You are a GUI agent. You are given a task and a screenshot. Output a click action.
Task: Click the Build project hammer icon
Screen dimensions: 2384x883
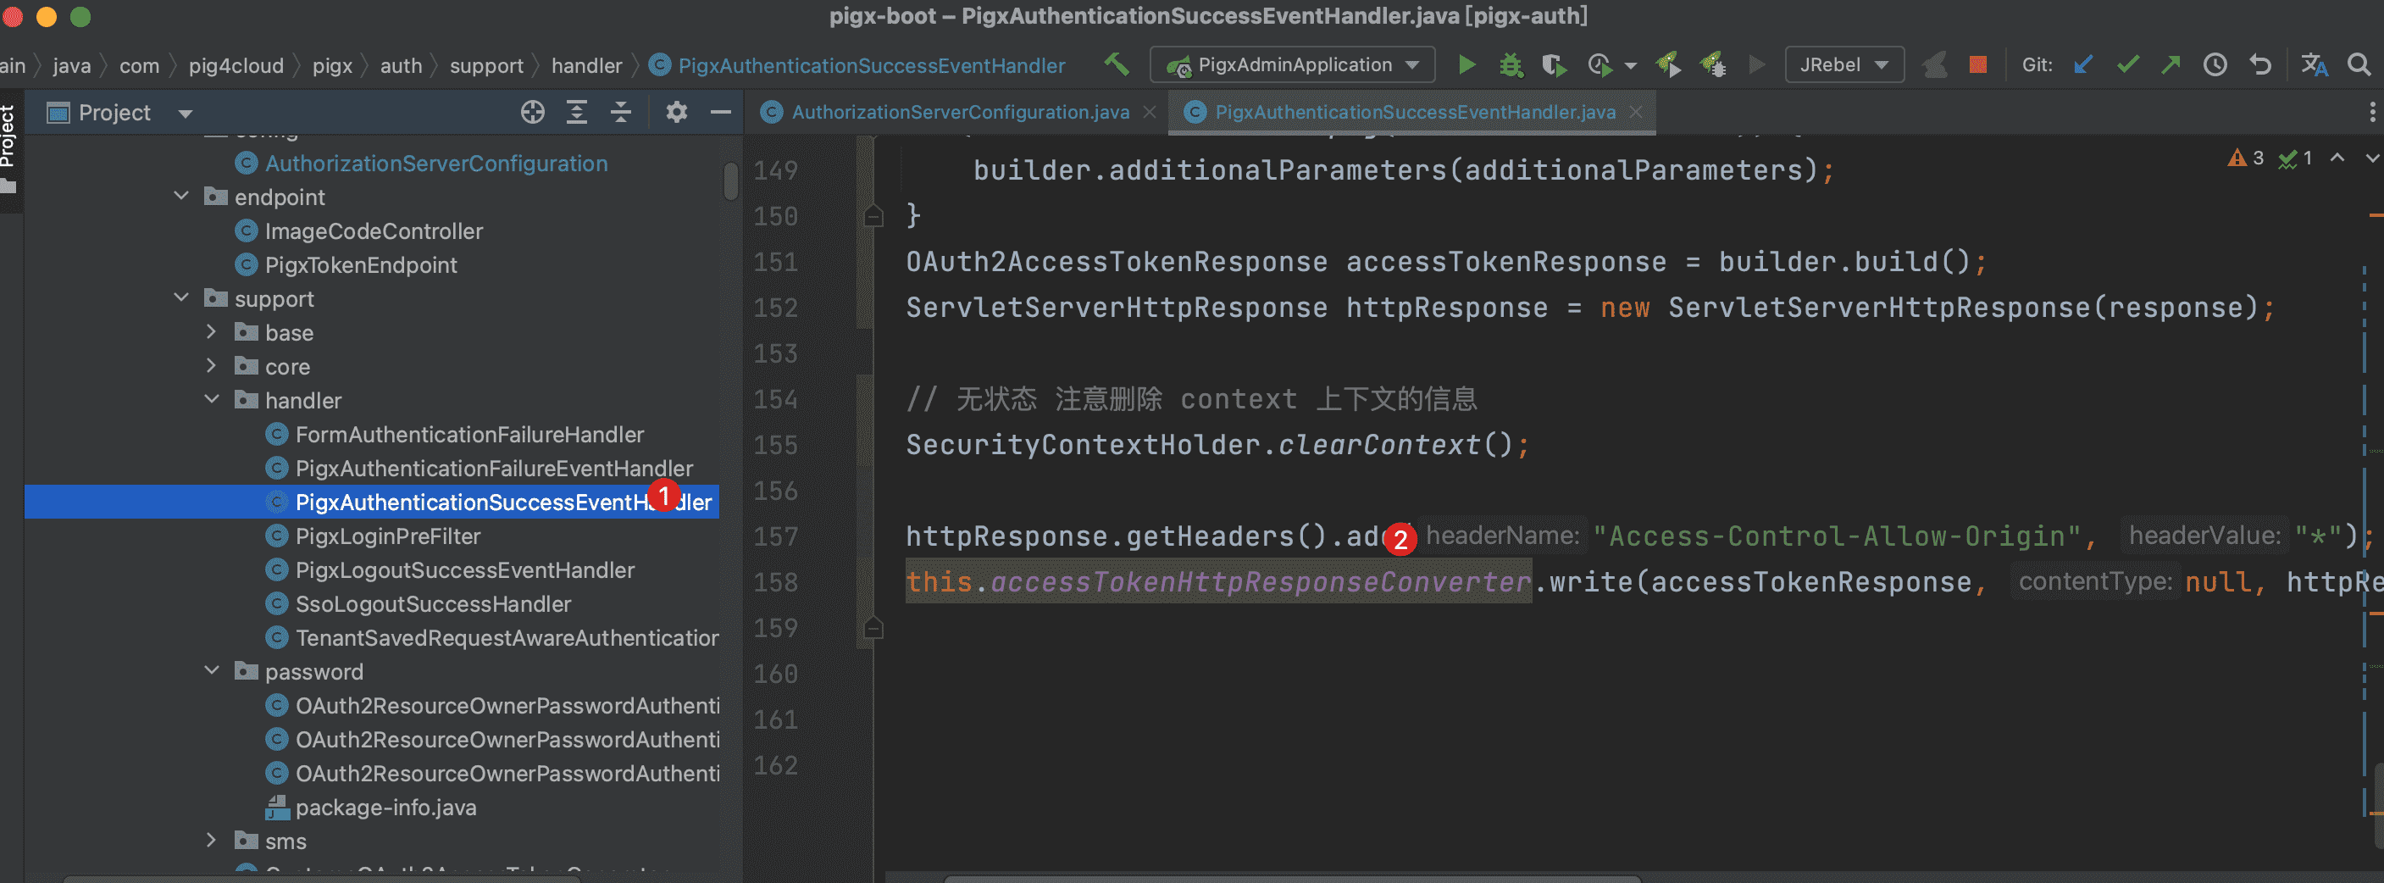click(1117, 64)
